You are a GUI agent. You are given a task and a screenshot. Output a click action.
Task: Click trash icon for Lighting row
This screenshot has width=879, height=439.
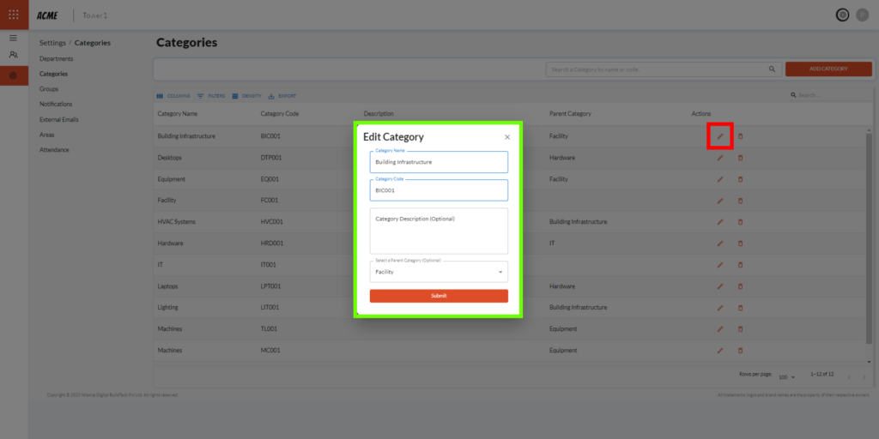tap(741, 308)
